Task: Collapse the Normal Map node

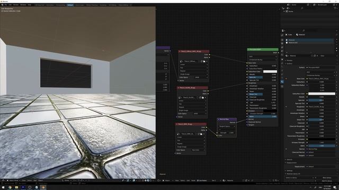Action: pyautogui.click(x=219, y=119)
